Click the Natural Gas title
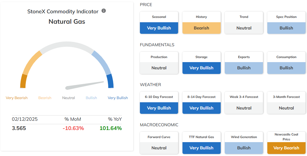Screen dimensions: 307x156 click(x=67, y=21)
